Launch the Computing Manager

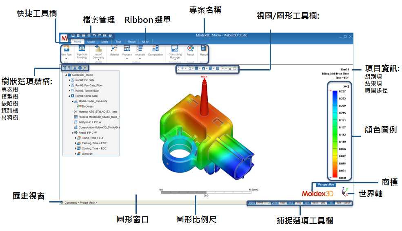click(175, 48)
